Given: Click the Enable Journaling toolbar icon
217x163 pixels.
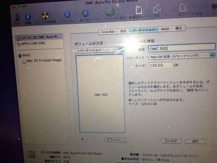Looking at the screenshot, I should 110,12.
